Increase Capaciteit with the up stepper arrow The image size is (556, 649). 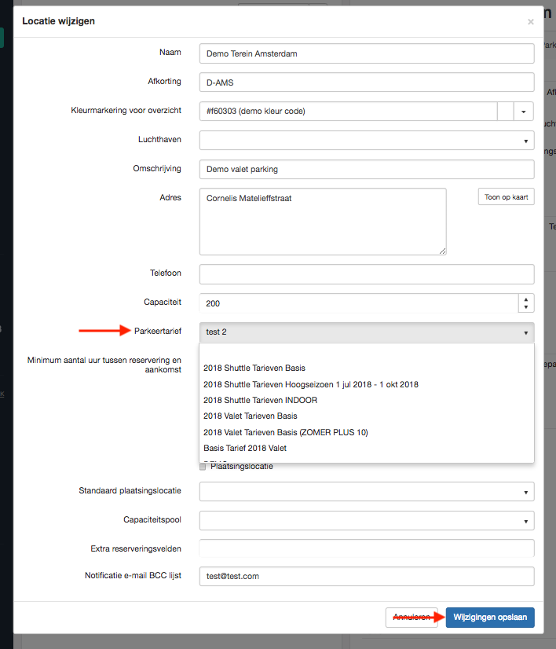[526, 299]
